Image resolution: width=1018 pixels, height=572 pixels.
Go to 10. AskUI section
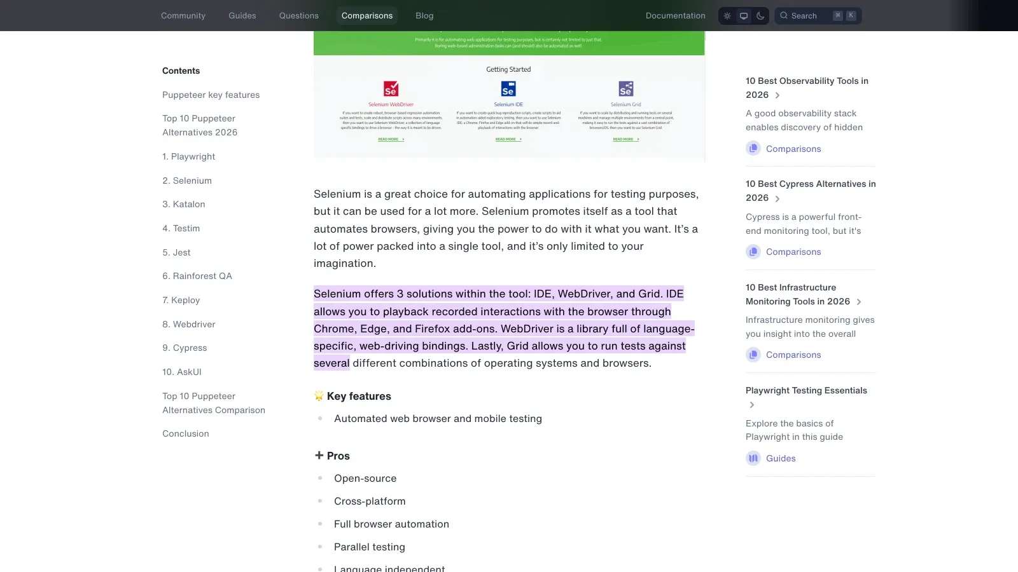pyautogui.click(x=182, y=372)
